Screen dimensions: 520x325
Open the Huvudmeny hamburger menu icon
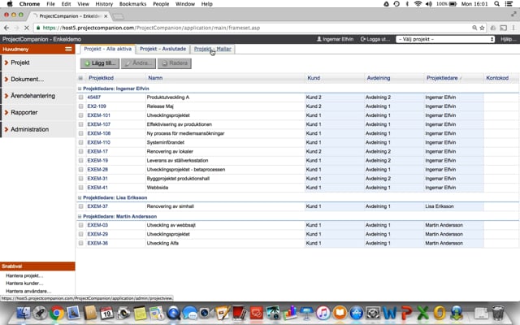tap(68, 49)
